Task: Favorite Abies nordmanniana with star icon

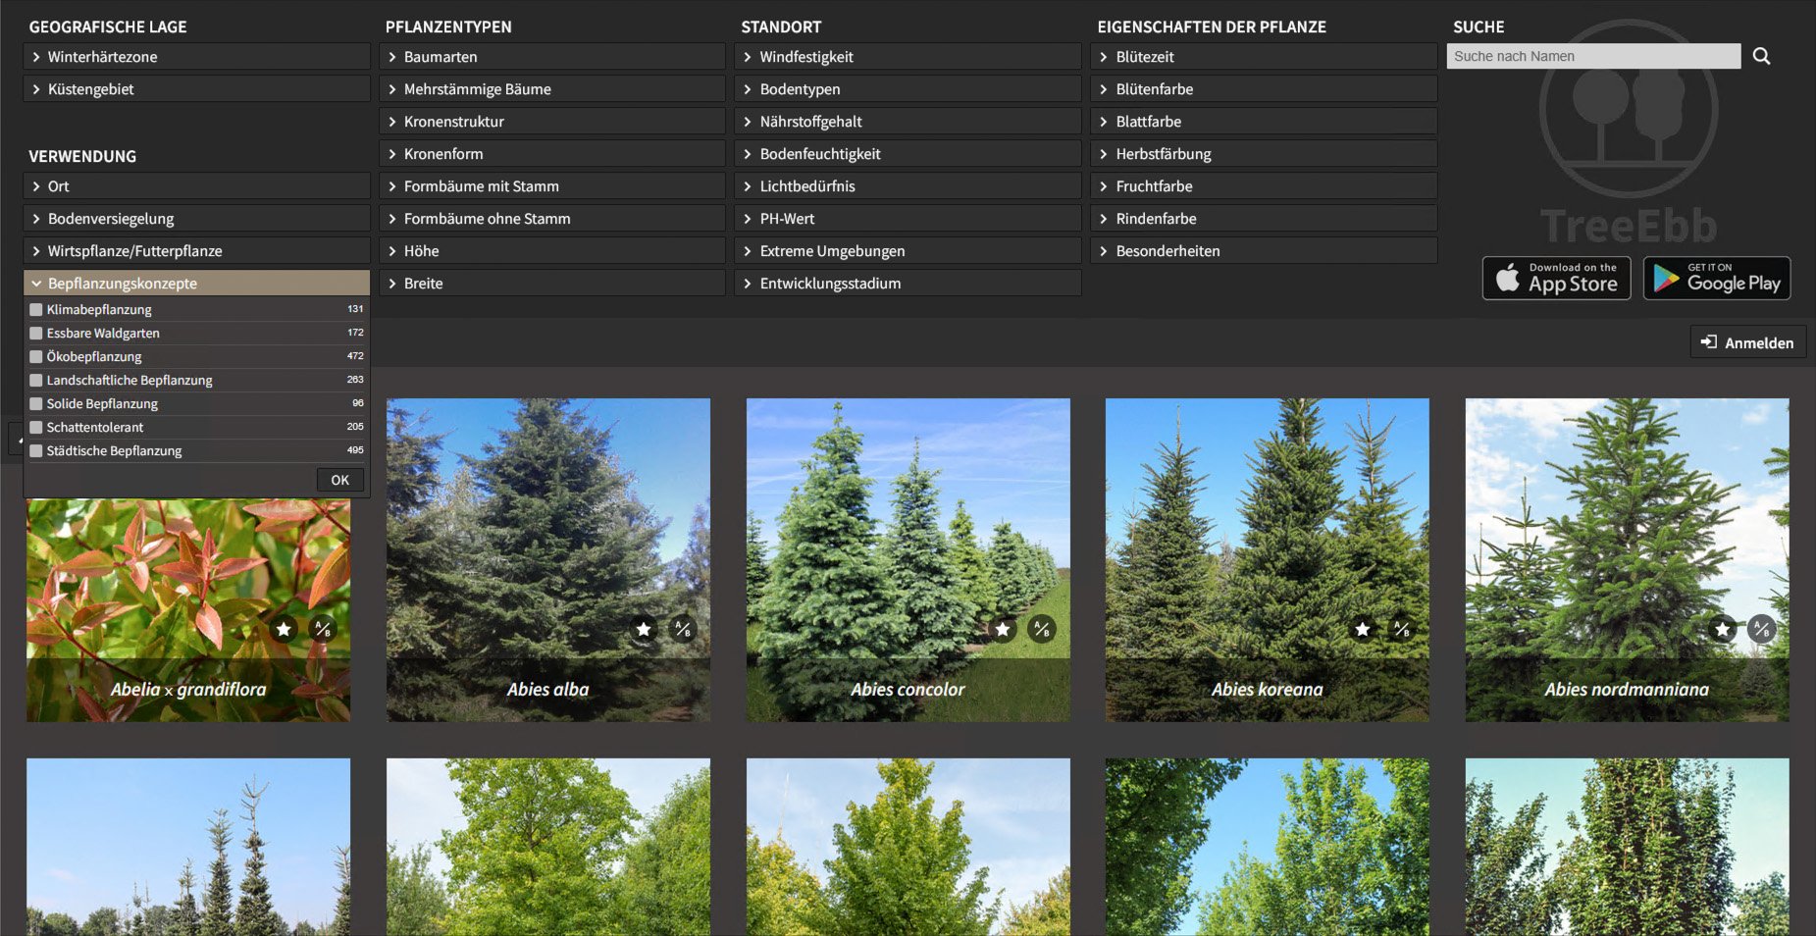Action: pos(1723,629)
